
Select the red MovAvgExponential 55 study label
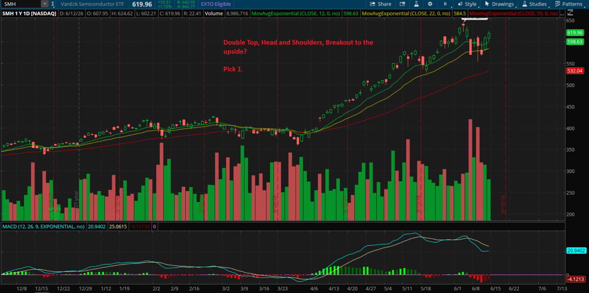click(514, 13)
